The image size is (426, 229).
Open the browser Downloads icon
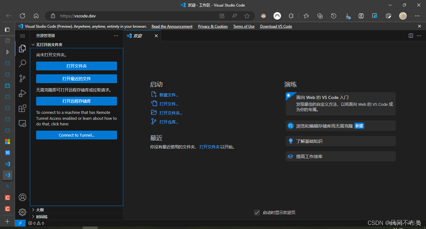tap(348, 16)
